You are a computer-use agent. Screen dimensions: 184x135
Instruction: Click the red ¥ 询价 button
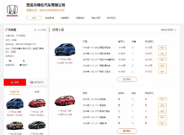[15, 82]
